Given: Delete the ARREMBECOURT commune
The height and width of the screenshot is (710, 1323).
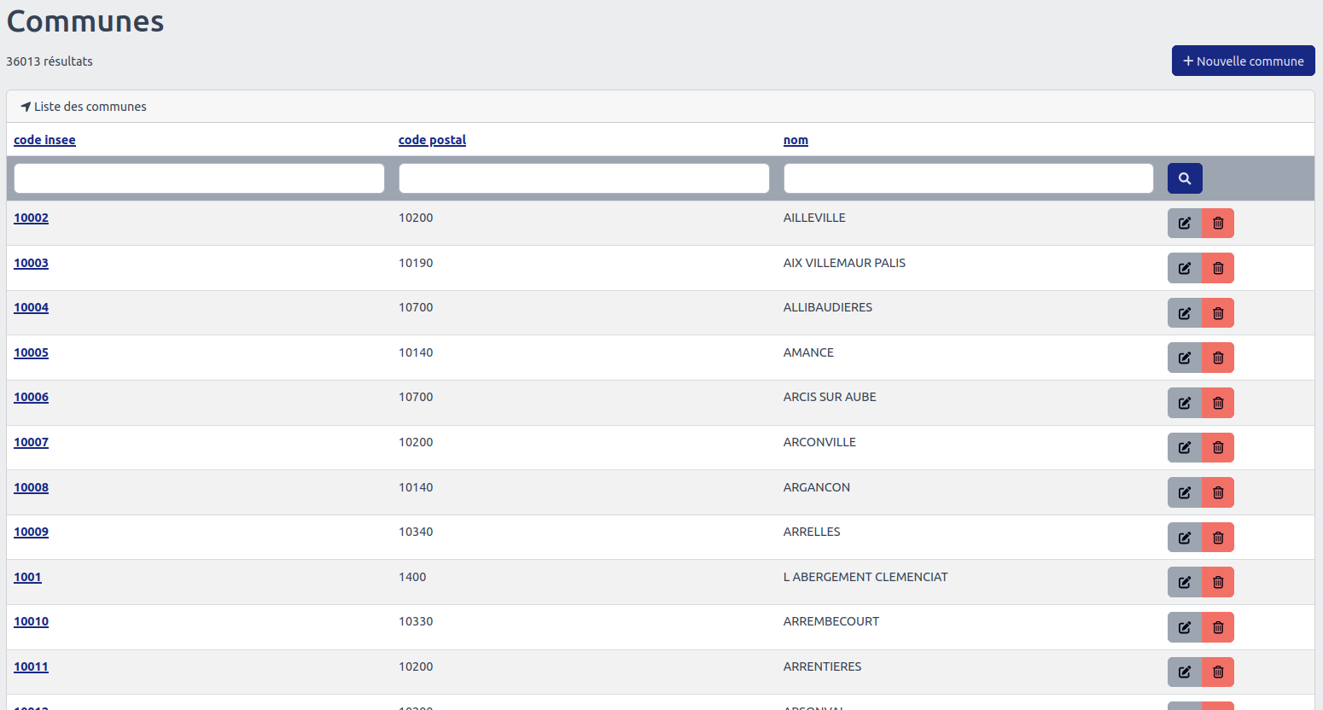Looking at the screenshot, I should [1218, 627].
